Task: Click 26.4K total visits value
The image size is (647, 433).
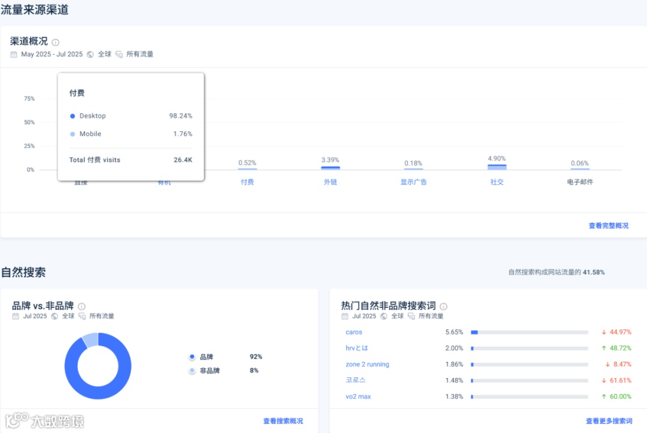Action: click(x=183, y=160)
